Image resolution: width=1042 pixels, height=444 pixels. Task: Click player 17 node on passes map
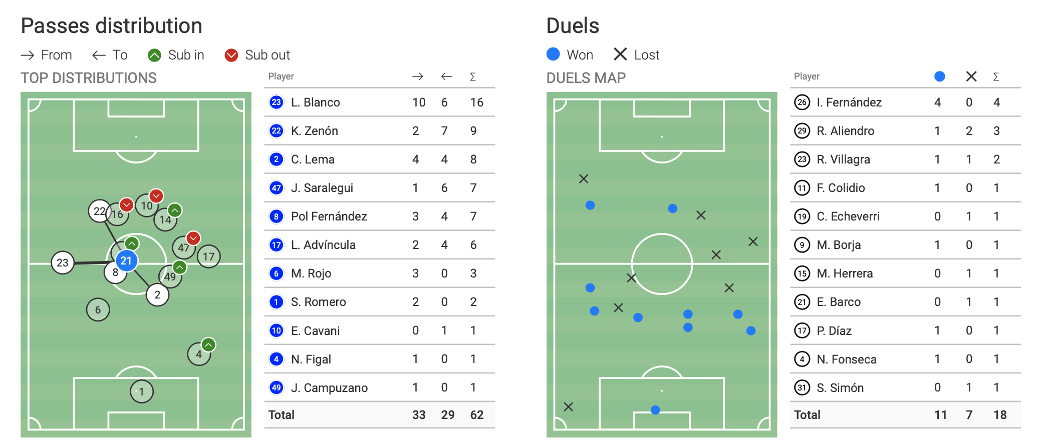coord(208,256)
